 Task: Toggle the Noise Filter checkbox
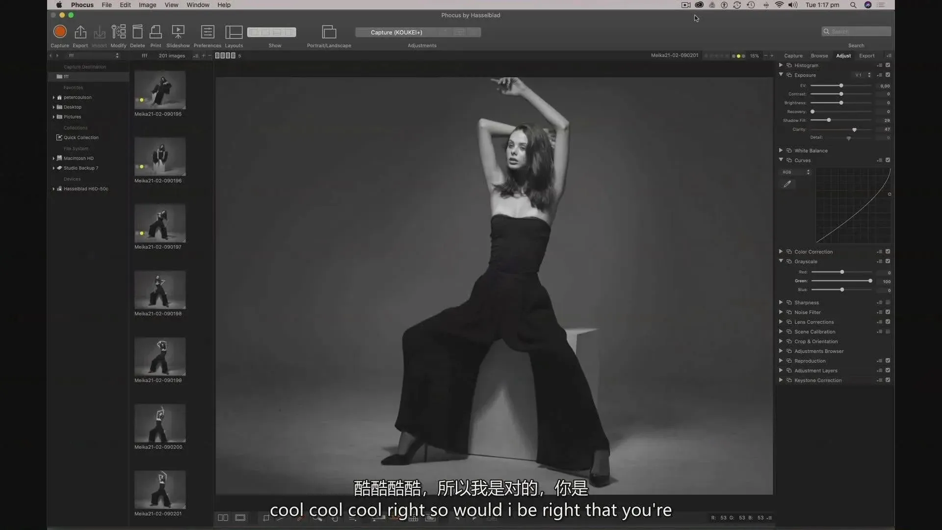coord(888,312)
